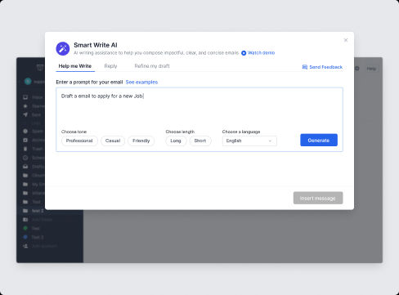Viewport: 399px width, 295px height.
Task: Open the Sent paper-plane icon in the sidebar
Action: coord(25,114)
